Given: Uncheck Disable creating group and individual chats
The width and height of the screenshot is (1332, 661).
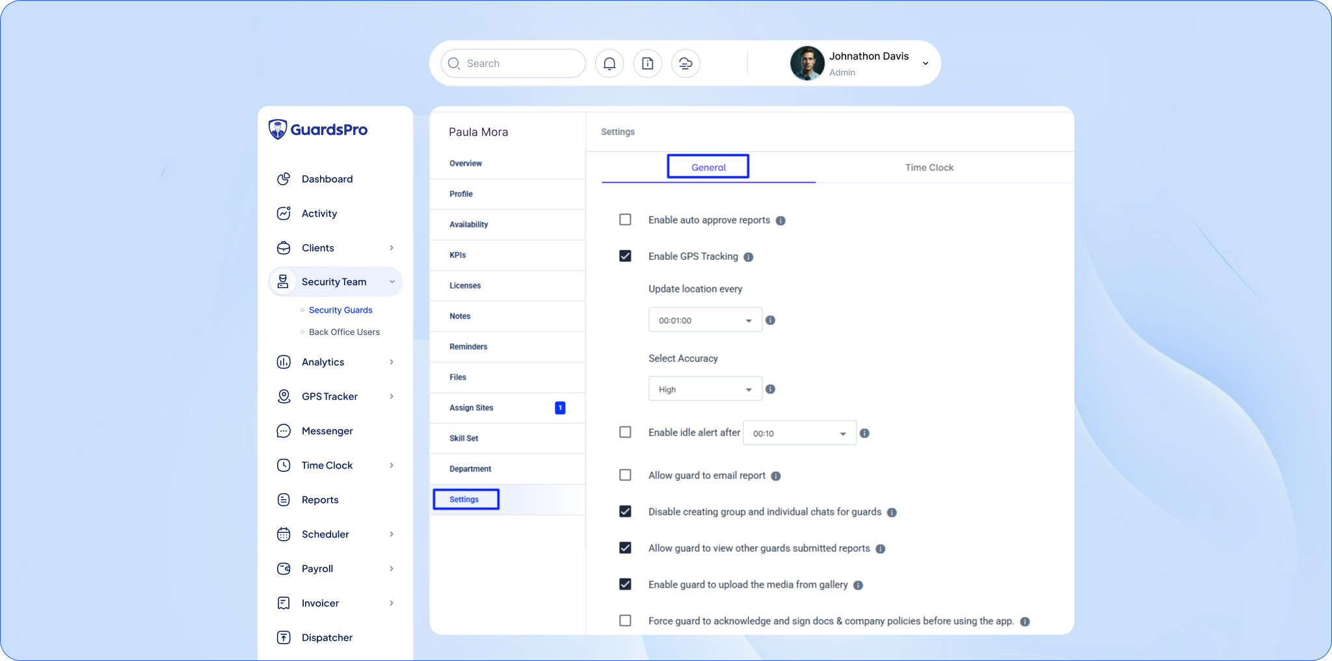Looking at the screenshot, I should click(x=625, y=512).
